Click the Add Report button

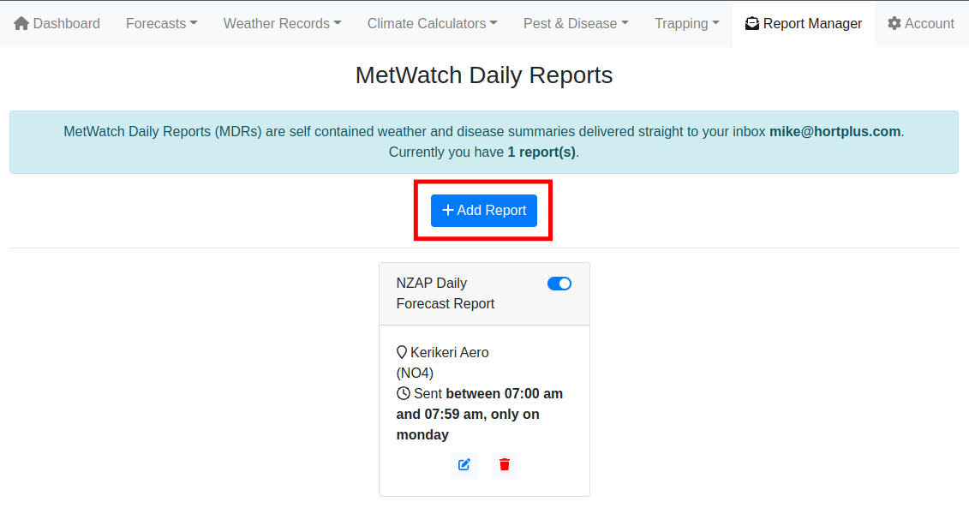pos(484,211)
